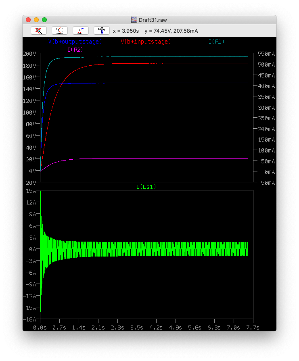The width and height of the screenshot is (299, 361).
Task: Click the x = 3.950s cursor readout
Action: [126, 31]
